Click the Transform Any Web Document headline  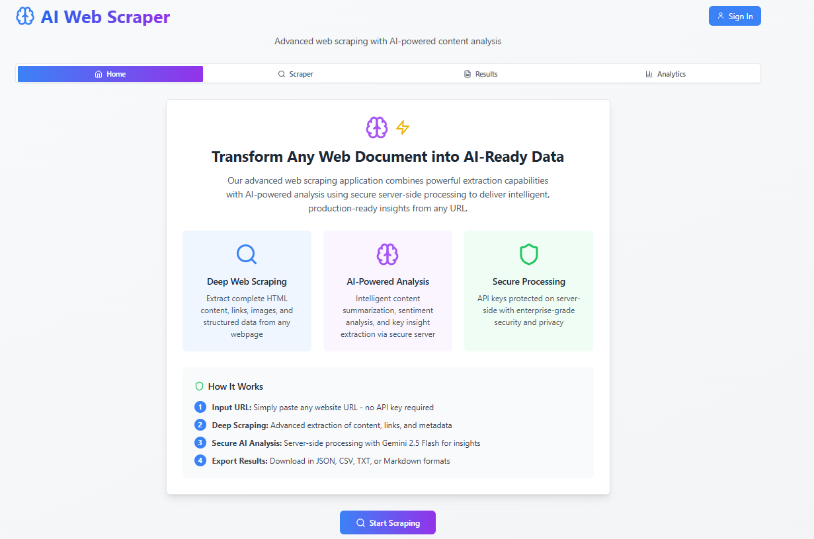[387, 157]
